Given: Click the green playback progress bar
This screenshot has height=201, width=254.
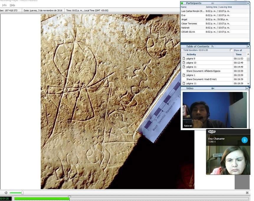Looking at the screenshot, I should [x=42, y=199].
